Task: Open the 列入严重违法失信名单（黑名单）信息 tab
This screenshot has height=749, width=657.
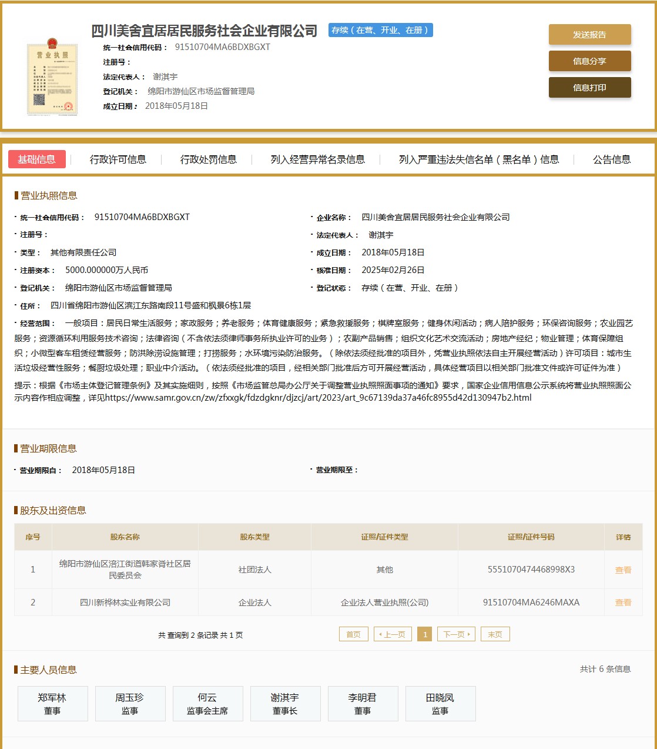Action: click(478, 159)
